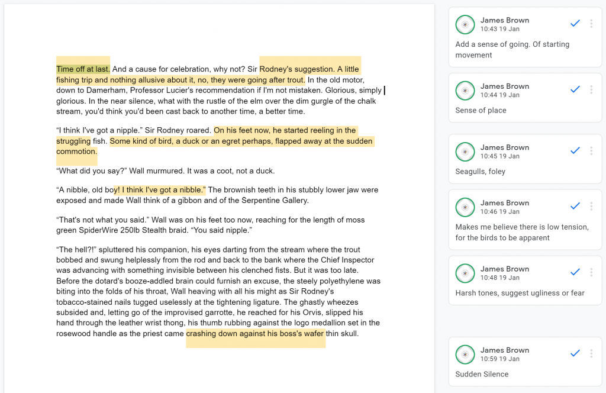This screenshot has width=606, height=393.
Task: Open three-dot menu on "Harsh tones" comment
Action: click(591, 272)
